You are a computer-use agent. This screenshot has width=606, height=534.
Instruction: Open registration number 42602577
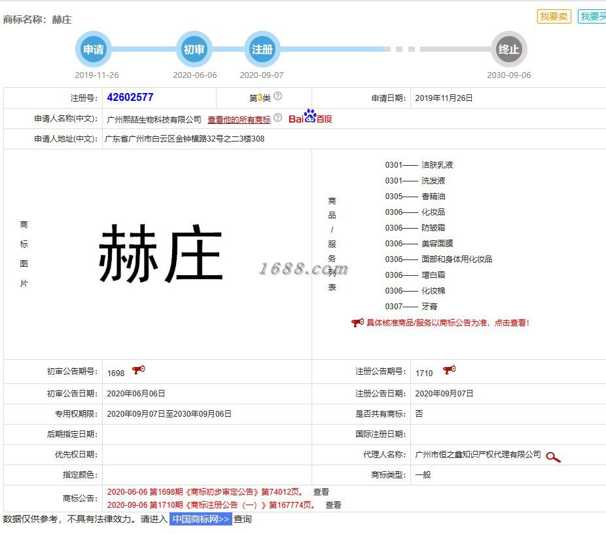(x=130, y=97)
